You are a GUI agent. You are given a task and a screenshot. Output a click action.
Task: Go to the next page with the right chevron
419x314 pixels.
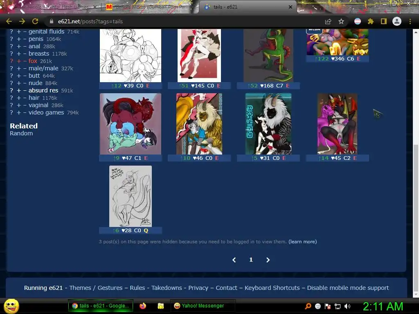coord(268,260)
